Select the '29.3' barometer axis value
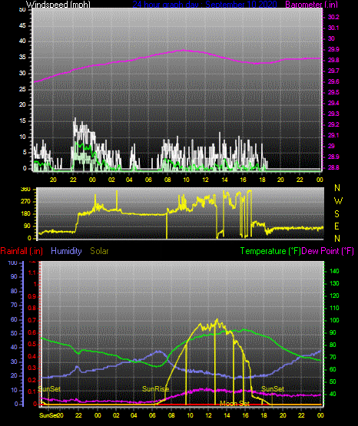Screen dimensions: 358x426 coord(333,114)
